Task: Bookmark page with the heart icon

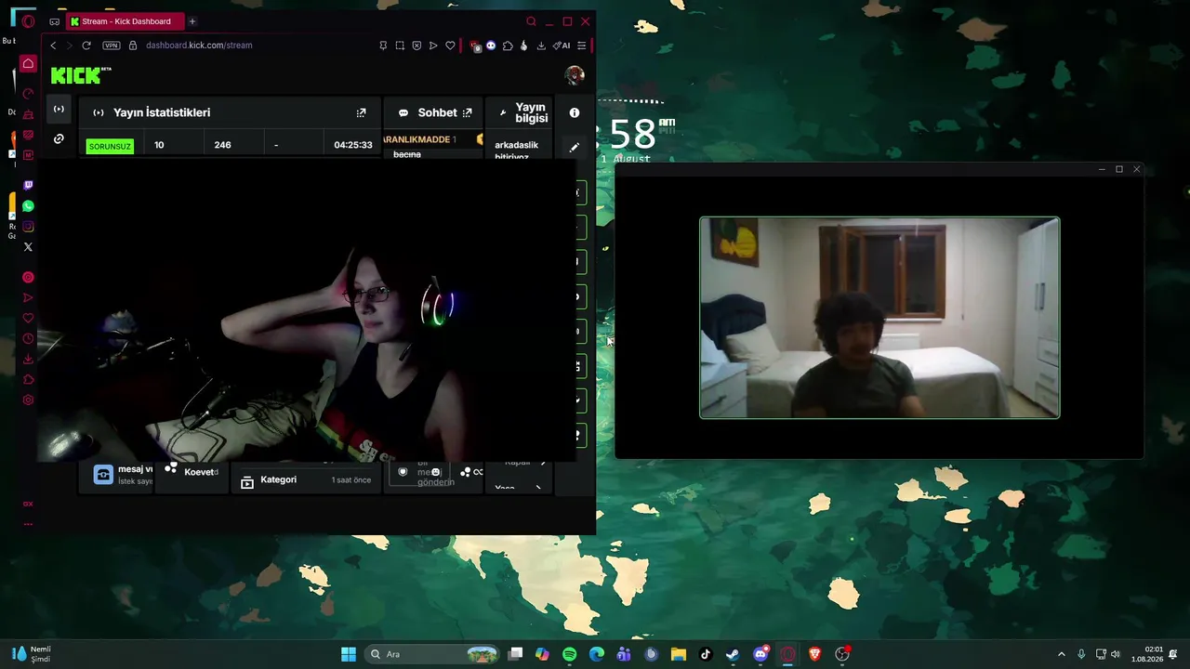Action: (x=450, y=46)
